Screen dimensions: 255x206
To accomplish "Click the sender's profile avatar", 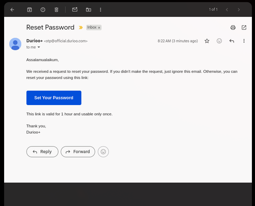I will pyautogui.click(x=15, y=44).
